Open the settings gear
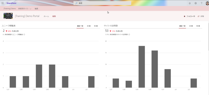Image resolution: width=209 pixels, height=95 pixels. click(195, 3)
